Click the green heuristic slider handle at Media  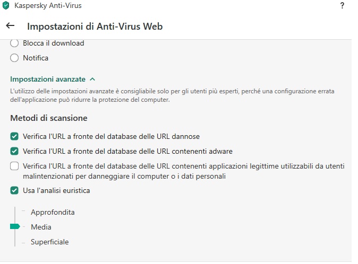pos(15,226)
